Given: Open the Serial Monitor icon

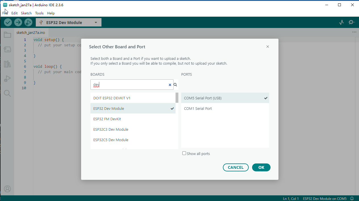Looking at the screenshot, I should [352, 22].
